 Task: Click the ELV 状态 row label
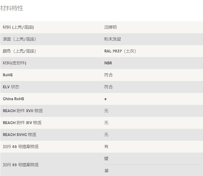pos(11,87)
